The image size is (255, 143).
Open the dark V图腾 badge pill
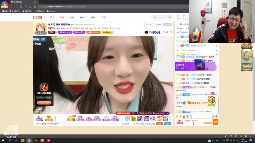(52, 32)
